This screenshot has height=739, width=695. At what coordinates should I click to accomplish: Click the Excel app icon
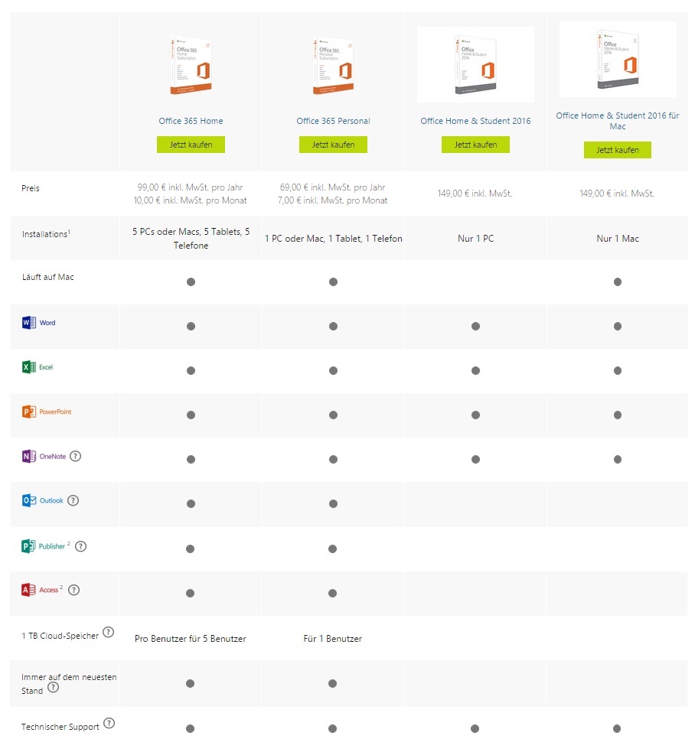pos(29,367)
